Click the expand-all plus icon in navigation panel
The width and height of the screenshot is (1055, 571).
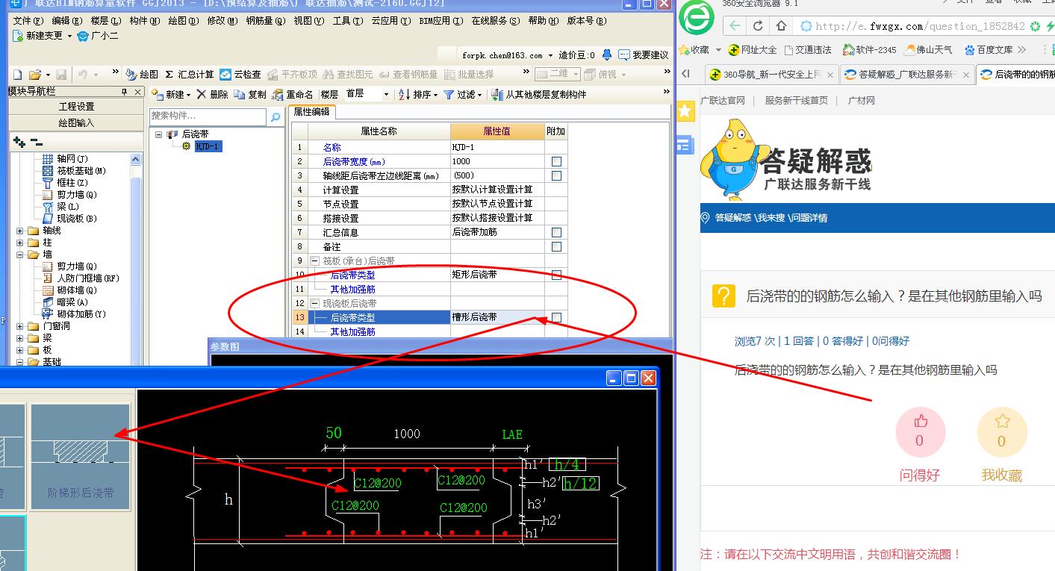[x=19, y=142]
